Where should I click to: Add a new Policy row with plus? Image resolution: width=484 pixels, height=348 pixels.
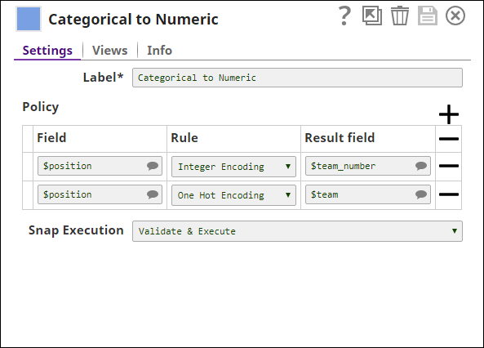pos(449,114)
